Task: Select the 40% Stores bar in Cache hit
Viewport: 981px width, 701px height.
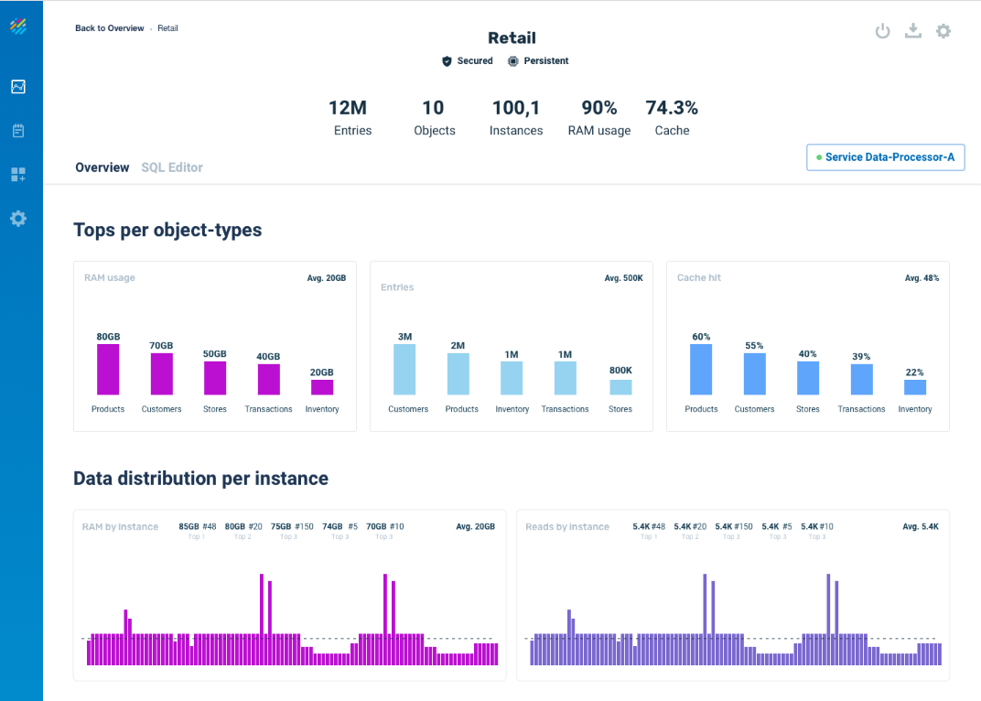Action: pos(808,378)
